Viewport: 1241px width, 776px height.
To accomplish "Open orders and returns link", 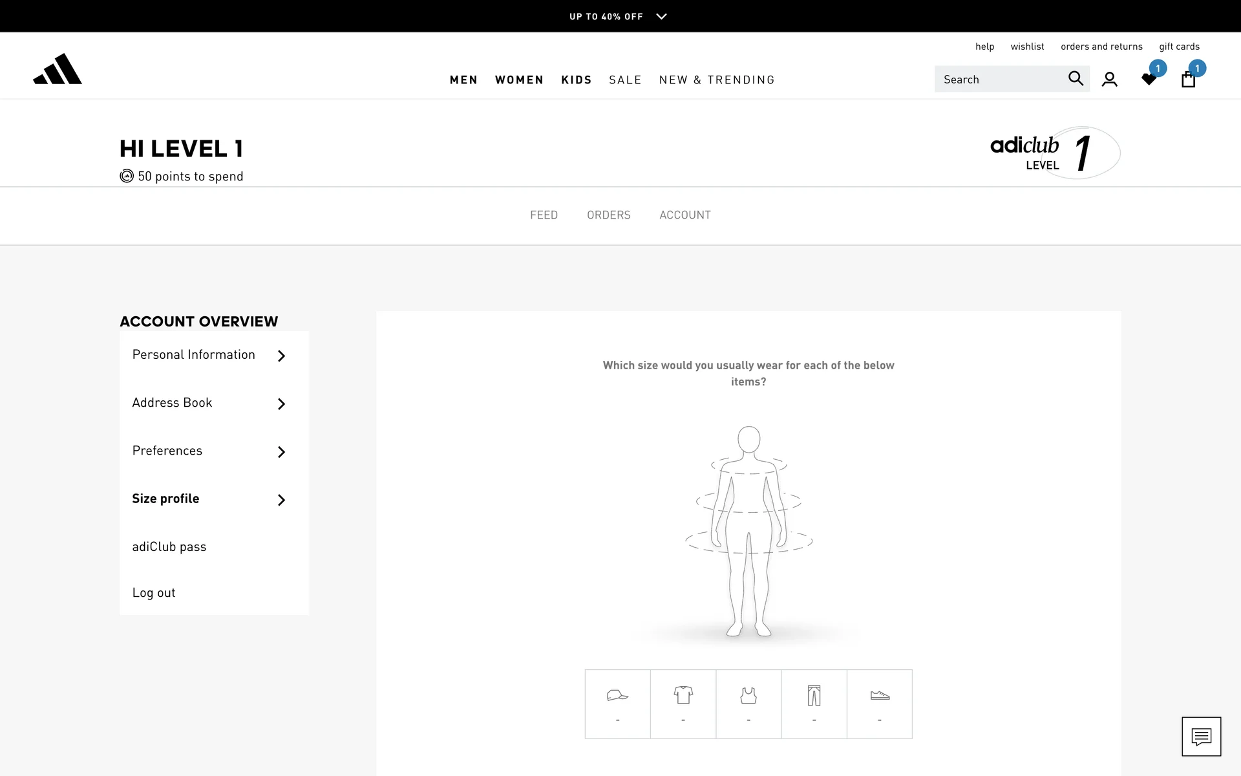I will [1101, 47].
